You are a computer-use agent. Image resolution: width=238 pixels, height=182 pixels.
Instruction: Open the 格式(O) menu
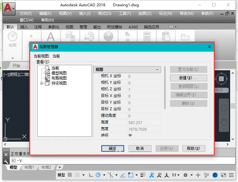click(x=105, y=14)
